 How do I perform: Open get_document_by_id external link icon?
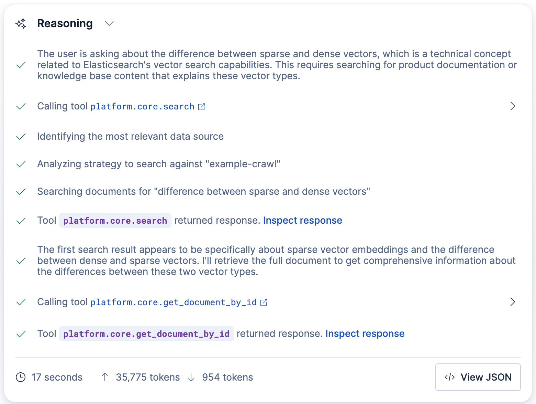pos(264,302)
